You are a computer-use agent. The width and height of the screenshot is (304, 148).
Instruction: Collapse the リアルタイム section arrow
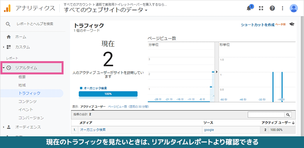click(x=4, y=68)
